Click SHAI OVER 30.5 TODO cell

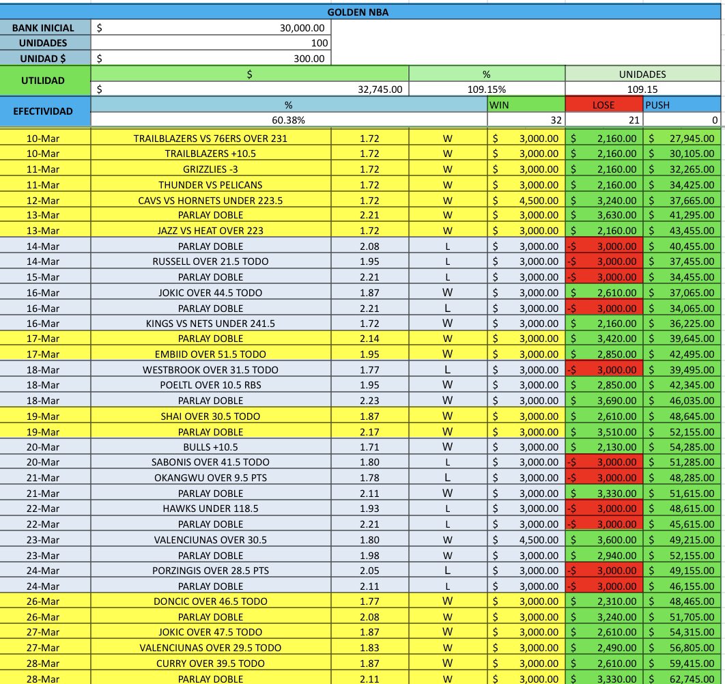[x=211, y=416]
